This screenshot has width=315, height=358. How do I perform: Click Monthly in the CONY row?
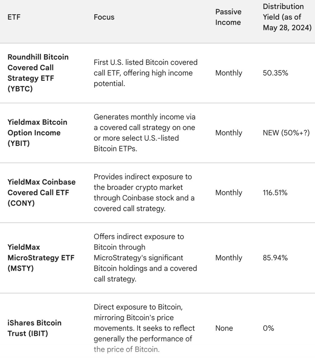pyautogui.click(x=228, y=193)
